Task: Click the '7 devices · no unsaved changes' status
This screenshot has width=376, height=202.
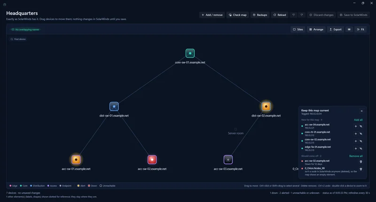Action: pyautogui.click(x=23, y=193)
